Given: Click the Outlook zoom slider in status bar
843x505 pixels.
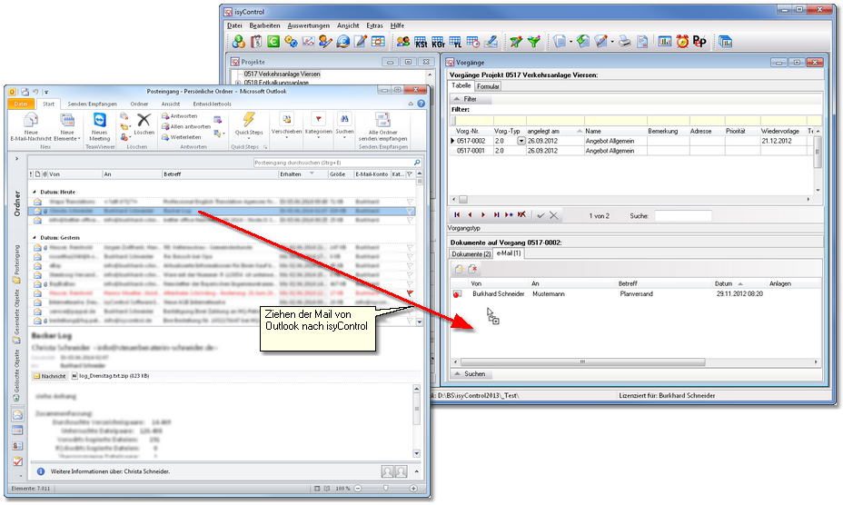Looking at the screenshot, I should pos(386,488).
